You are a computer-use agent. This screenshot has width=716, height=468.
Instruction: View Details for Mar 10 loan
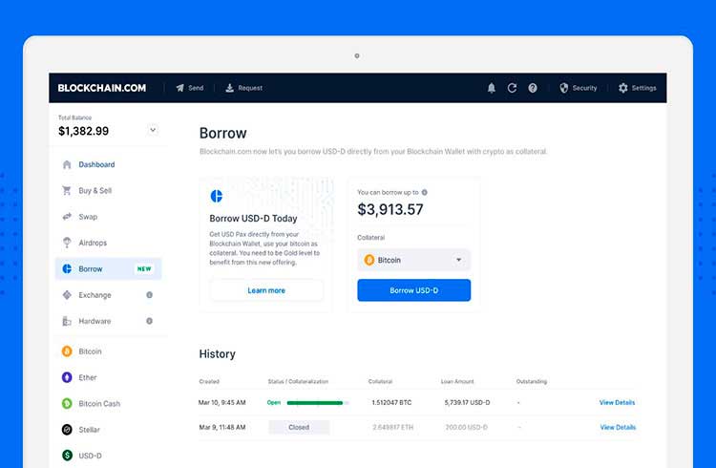(x=617, y=403)
